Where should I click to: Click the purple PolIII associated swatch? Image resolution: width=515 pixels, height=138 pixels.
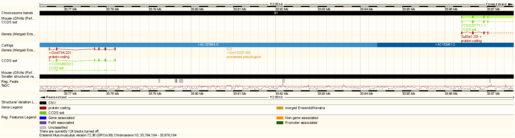pyautogui.click(x=43, y=123)
